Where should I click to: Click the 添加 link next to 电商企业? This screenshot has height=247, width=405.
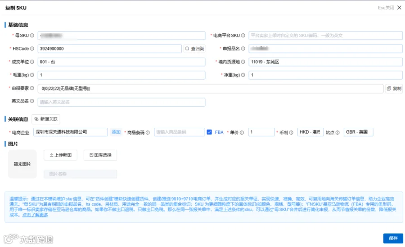116,132
